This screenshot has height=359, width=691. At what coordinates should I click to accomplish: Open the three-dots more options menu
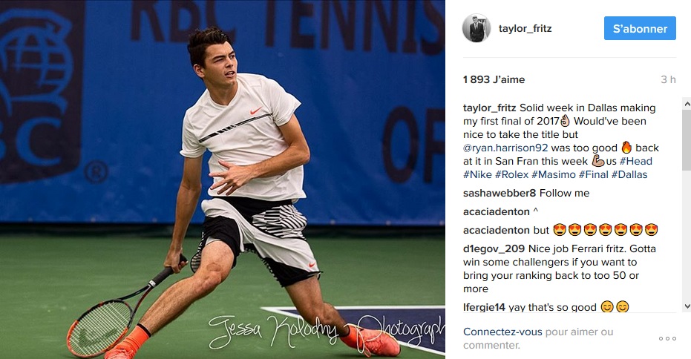click(667, 339)
